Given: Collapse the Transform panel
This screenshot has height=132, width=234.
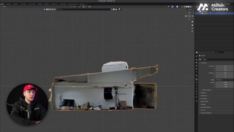Looking at the screenshot, I should [x=204, y=63].
